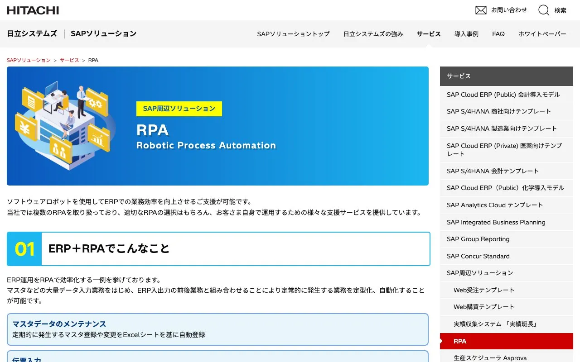This screenshot has height=362, width=580.
Task: Open SAP Cloud ERP（Public）化学導入モデル
Action: point(507,188)
